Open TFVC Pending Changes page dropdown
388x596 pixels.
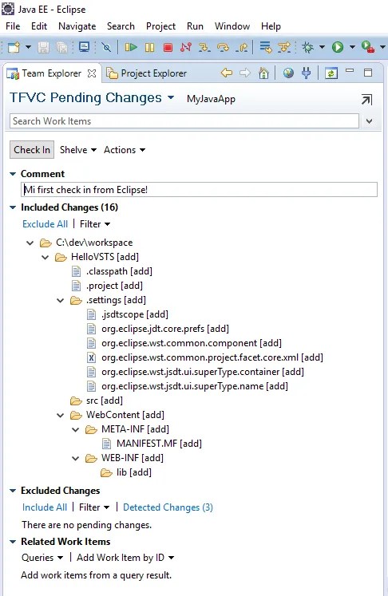[171, 97]
